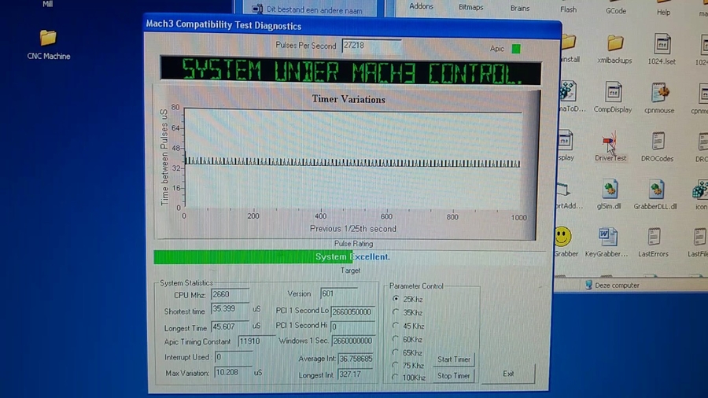Screen dimensions: 708x398
Task: Select the 65Khz radio button
Action: (396, 352)
